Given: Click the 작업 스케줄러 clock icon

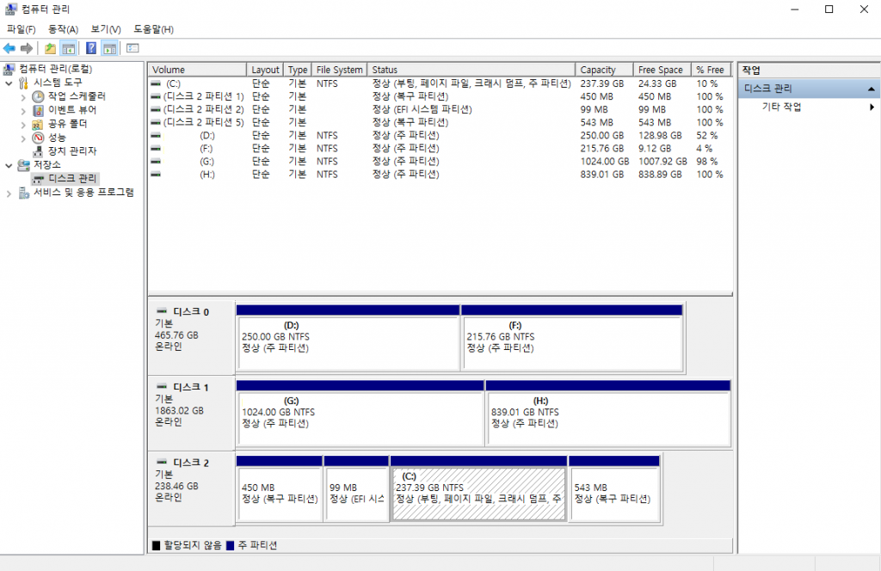Looking at the screenshot, I should click(x=38, y=96).
